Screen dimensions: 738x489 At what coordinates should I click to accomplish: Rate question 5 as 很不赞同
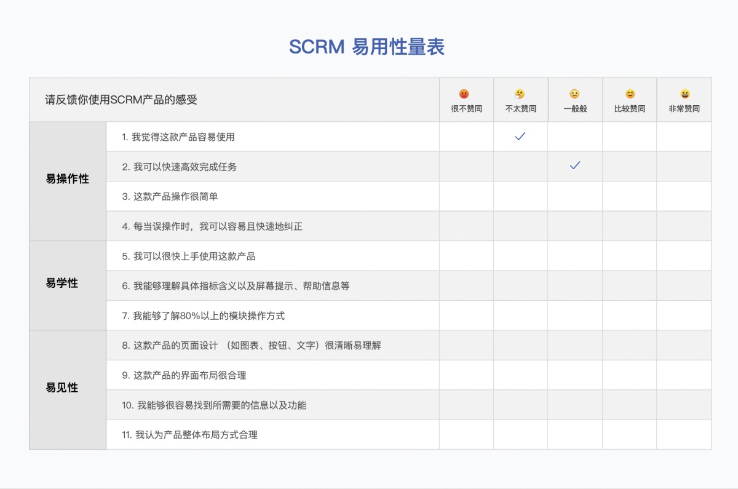pyautogui.click(x=466, y=256)
